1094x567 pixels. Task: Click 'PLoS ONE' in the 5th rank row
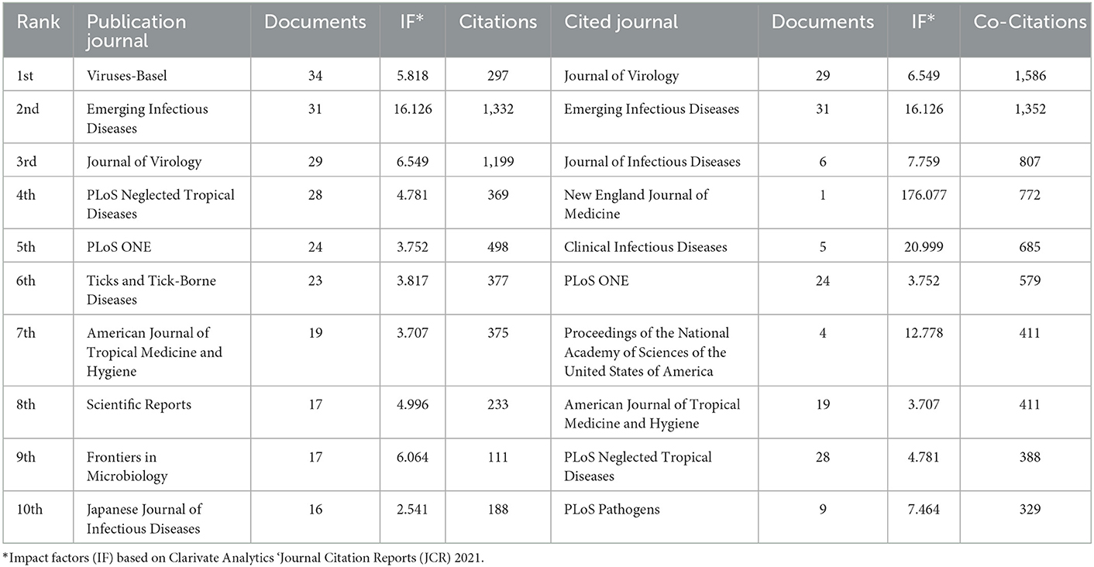pos(116,247)
